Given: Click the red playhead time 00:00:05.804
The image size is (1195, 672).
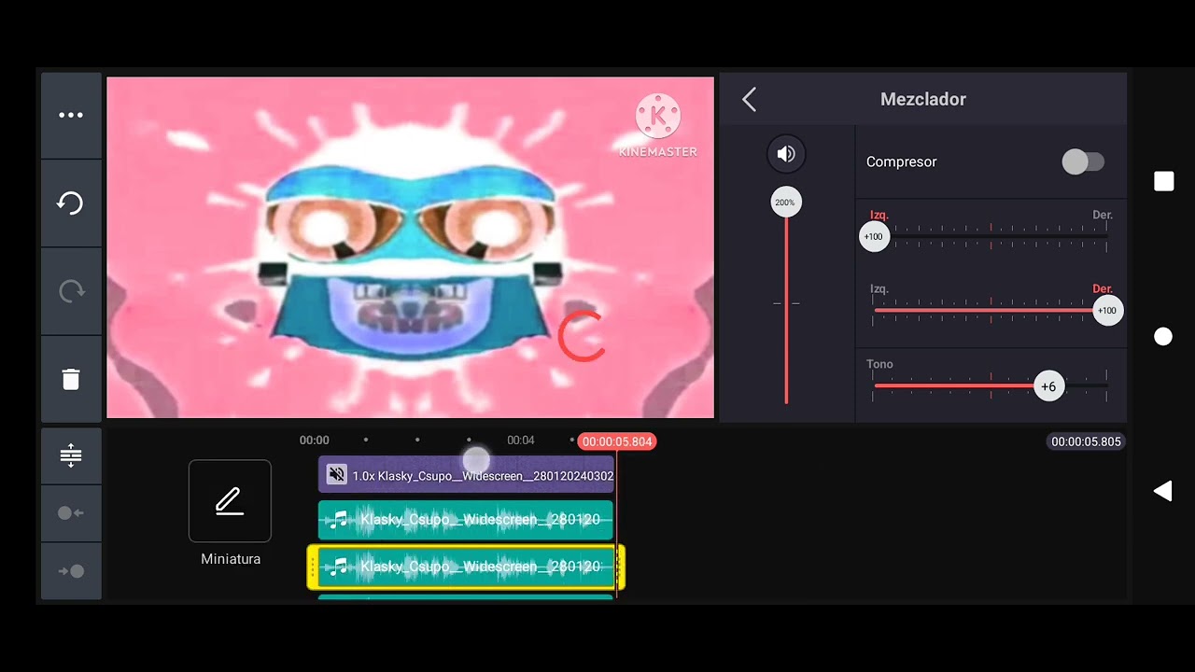Looking at the screenshot, I should [x=616, y=441].
